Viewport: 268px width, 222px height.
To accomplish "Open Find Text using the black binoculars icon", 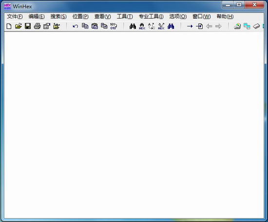I will (x=133, y=26).
